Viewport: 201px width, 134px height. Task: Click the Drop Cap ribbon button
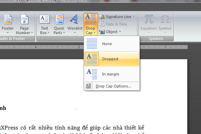(90, 24)
